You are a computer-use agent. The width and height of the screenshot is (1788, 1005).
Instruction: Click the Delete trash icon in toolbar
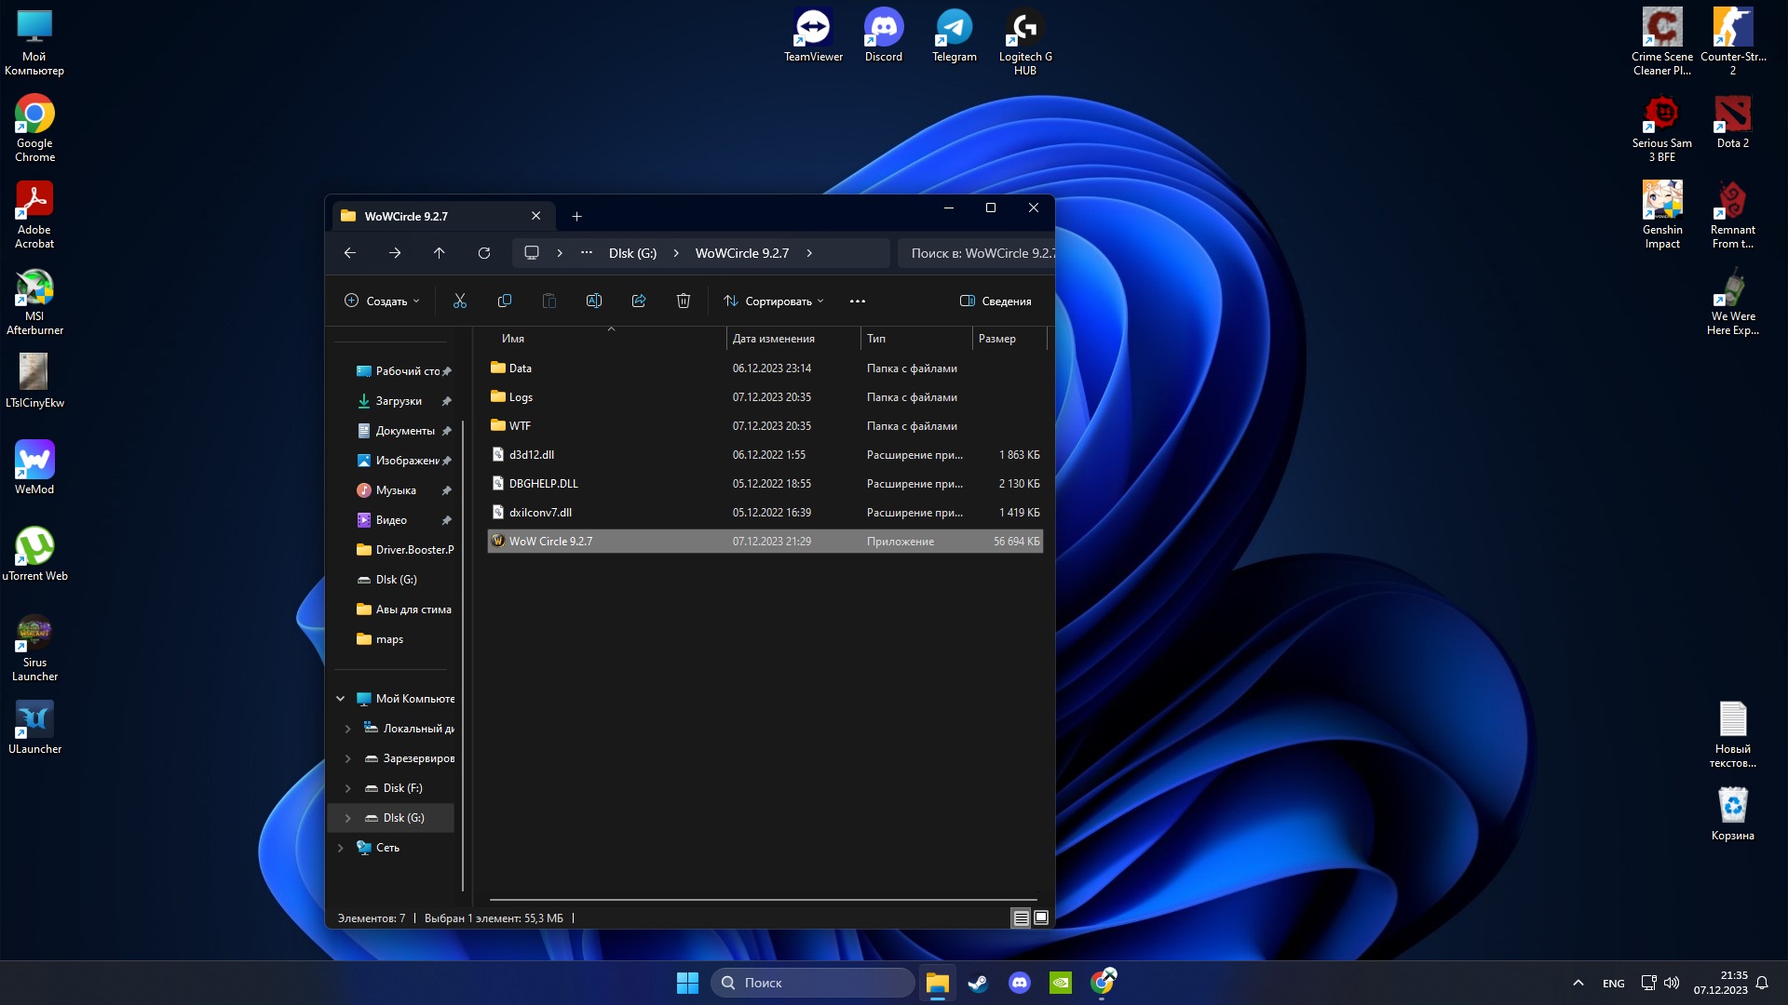(683, 301)
